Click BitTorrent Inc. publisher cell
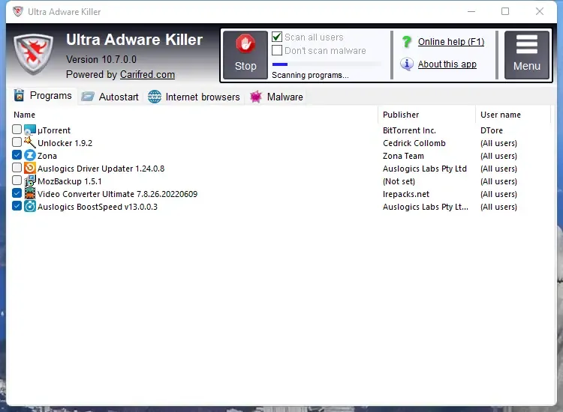This screenshot has height=412, width=563. coord(409,130)
